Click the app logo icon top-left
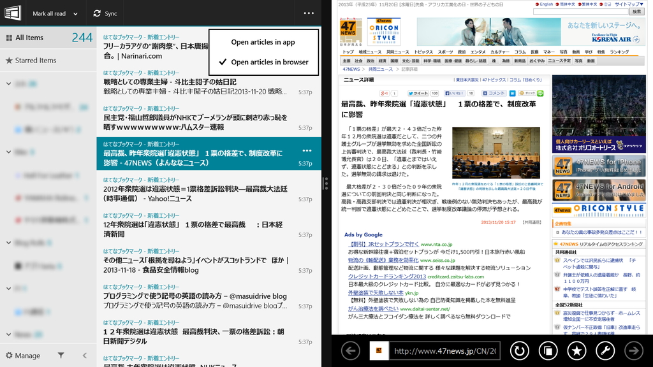 (x=13, y=13)
